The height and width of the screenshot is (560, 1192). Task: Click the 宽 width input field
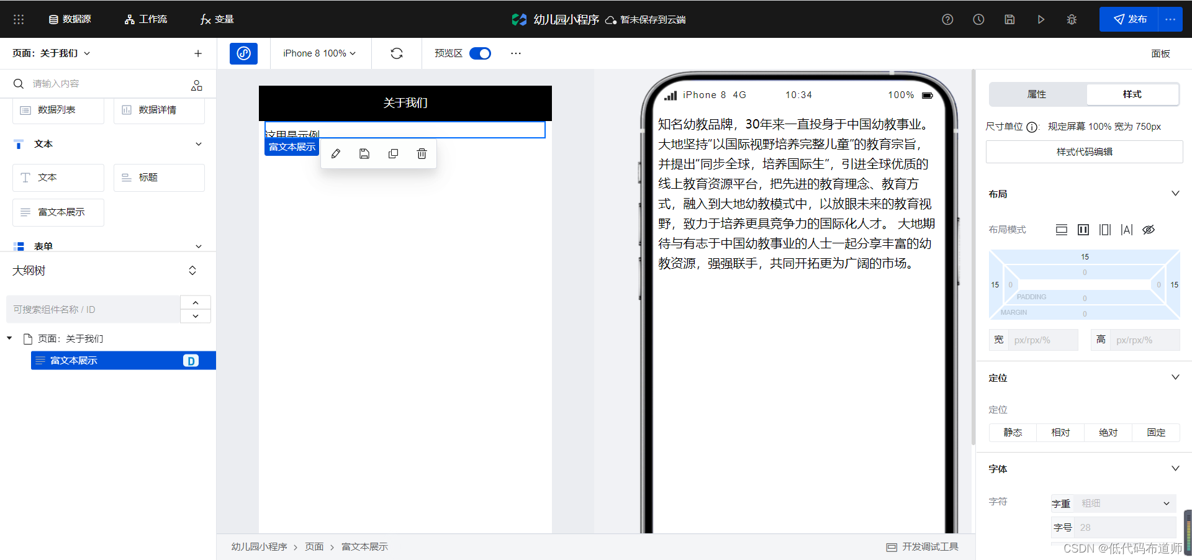pyautogui.click(x=1043, y=340)
